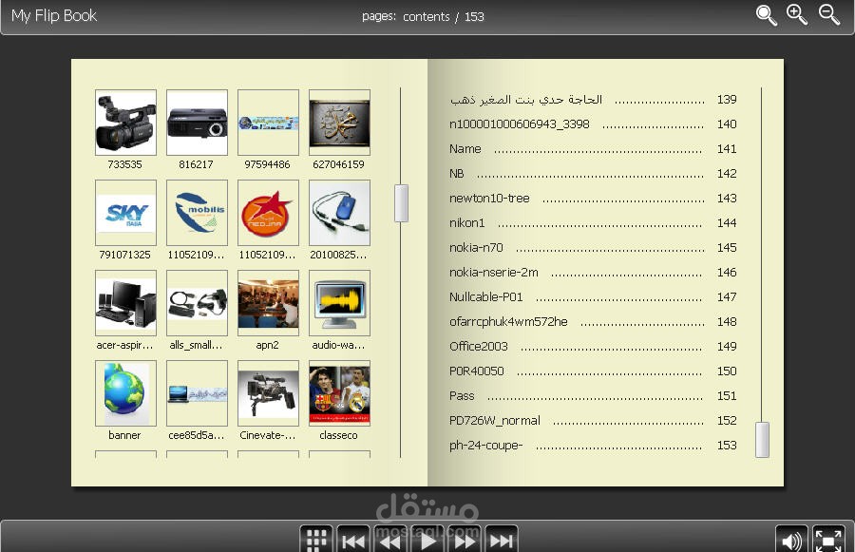Click the My Flip Book title
The width and height of the screenshot is (855, 552).
click(x=54, y=16)
